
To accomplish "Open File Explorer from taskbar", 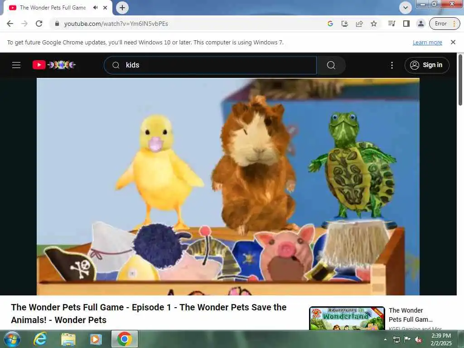I will [68, 339].
